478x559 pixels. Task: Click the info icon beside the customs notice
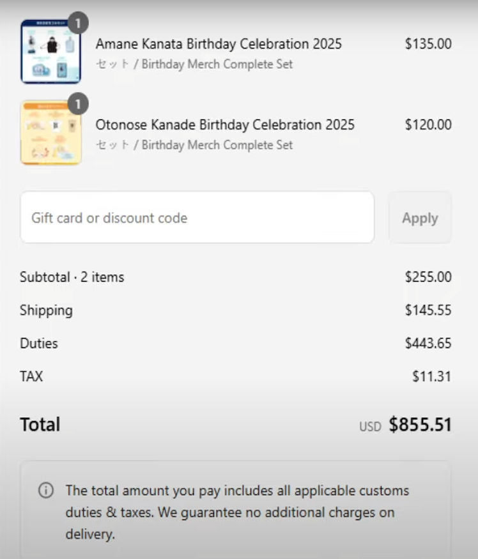[46, 491]
